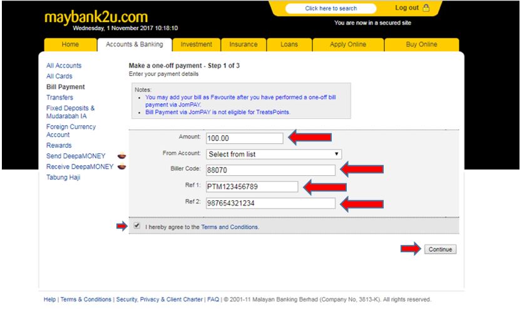522x309 pixels.
Task: Go to Transfers
Action: 59,98
